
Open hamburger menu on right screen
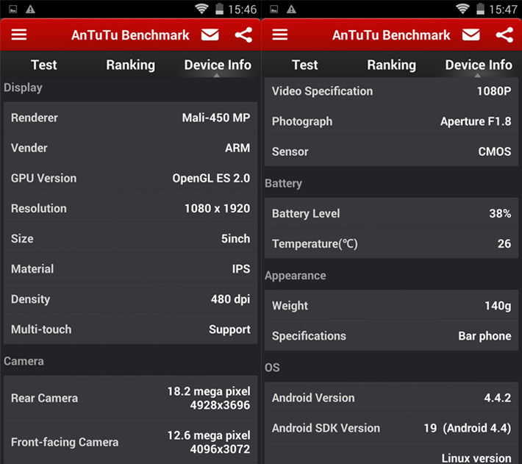[280, 35]
